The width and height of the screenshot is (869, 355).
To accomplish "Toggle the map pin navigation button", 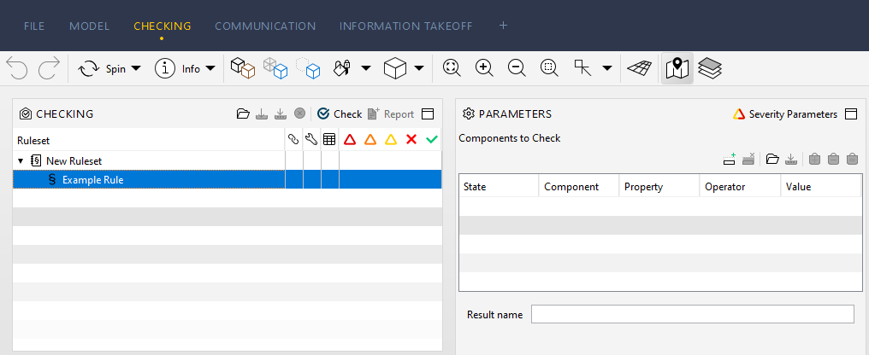I will coord(677,69).
